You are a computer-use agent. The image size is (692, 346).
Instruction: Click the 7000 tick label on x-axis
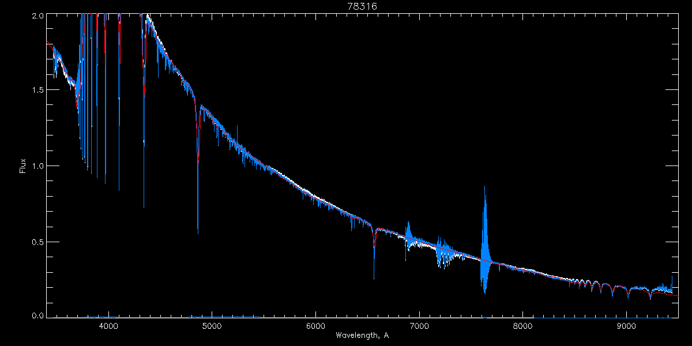tap(419, 326)
